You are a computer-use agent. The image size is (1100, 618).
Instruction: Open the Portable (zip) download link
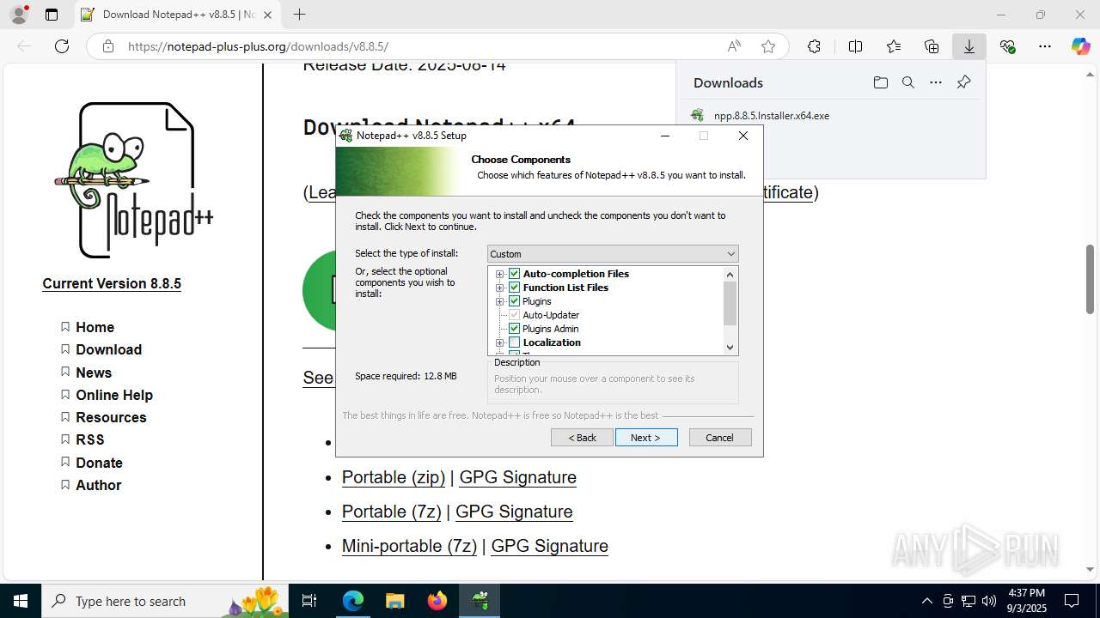(x=394, y=477)
